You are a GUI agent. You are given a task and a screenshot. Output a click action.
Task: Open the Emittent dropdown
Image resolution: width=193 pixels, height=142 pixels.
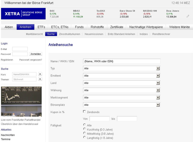(122, 76)
